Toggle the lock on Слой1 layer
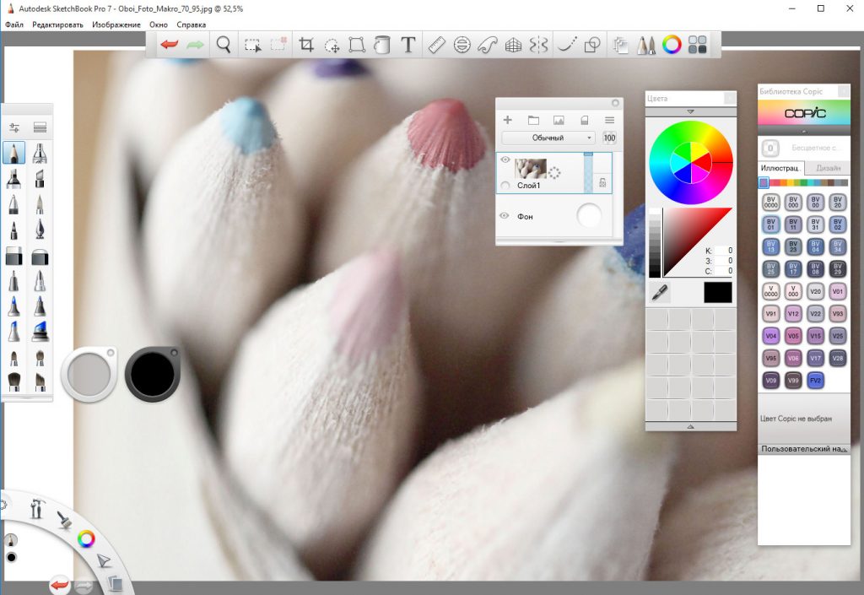 pos(602,181)
